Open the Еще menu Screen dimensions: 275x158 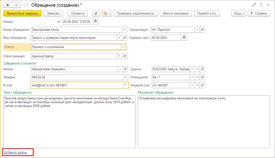[238, 13]
